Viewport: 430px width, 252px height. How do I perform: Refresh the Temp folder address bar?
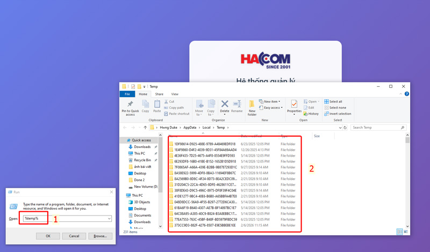[345, 128]
